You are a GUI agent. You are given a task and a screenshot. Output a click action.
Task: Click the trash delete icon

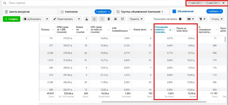point(109,19)
